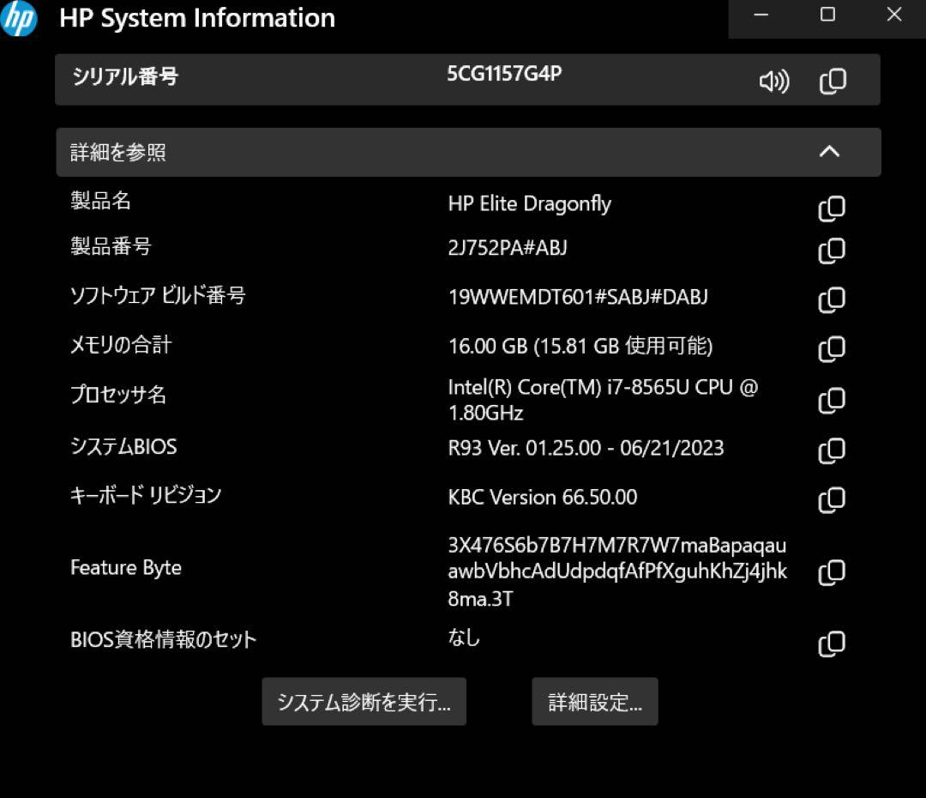Collapse the 詳細を参照 section with the chevron
The width and height of the screenshot is (926, 798).
click(829, 152)
